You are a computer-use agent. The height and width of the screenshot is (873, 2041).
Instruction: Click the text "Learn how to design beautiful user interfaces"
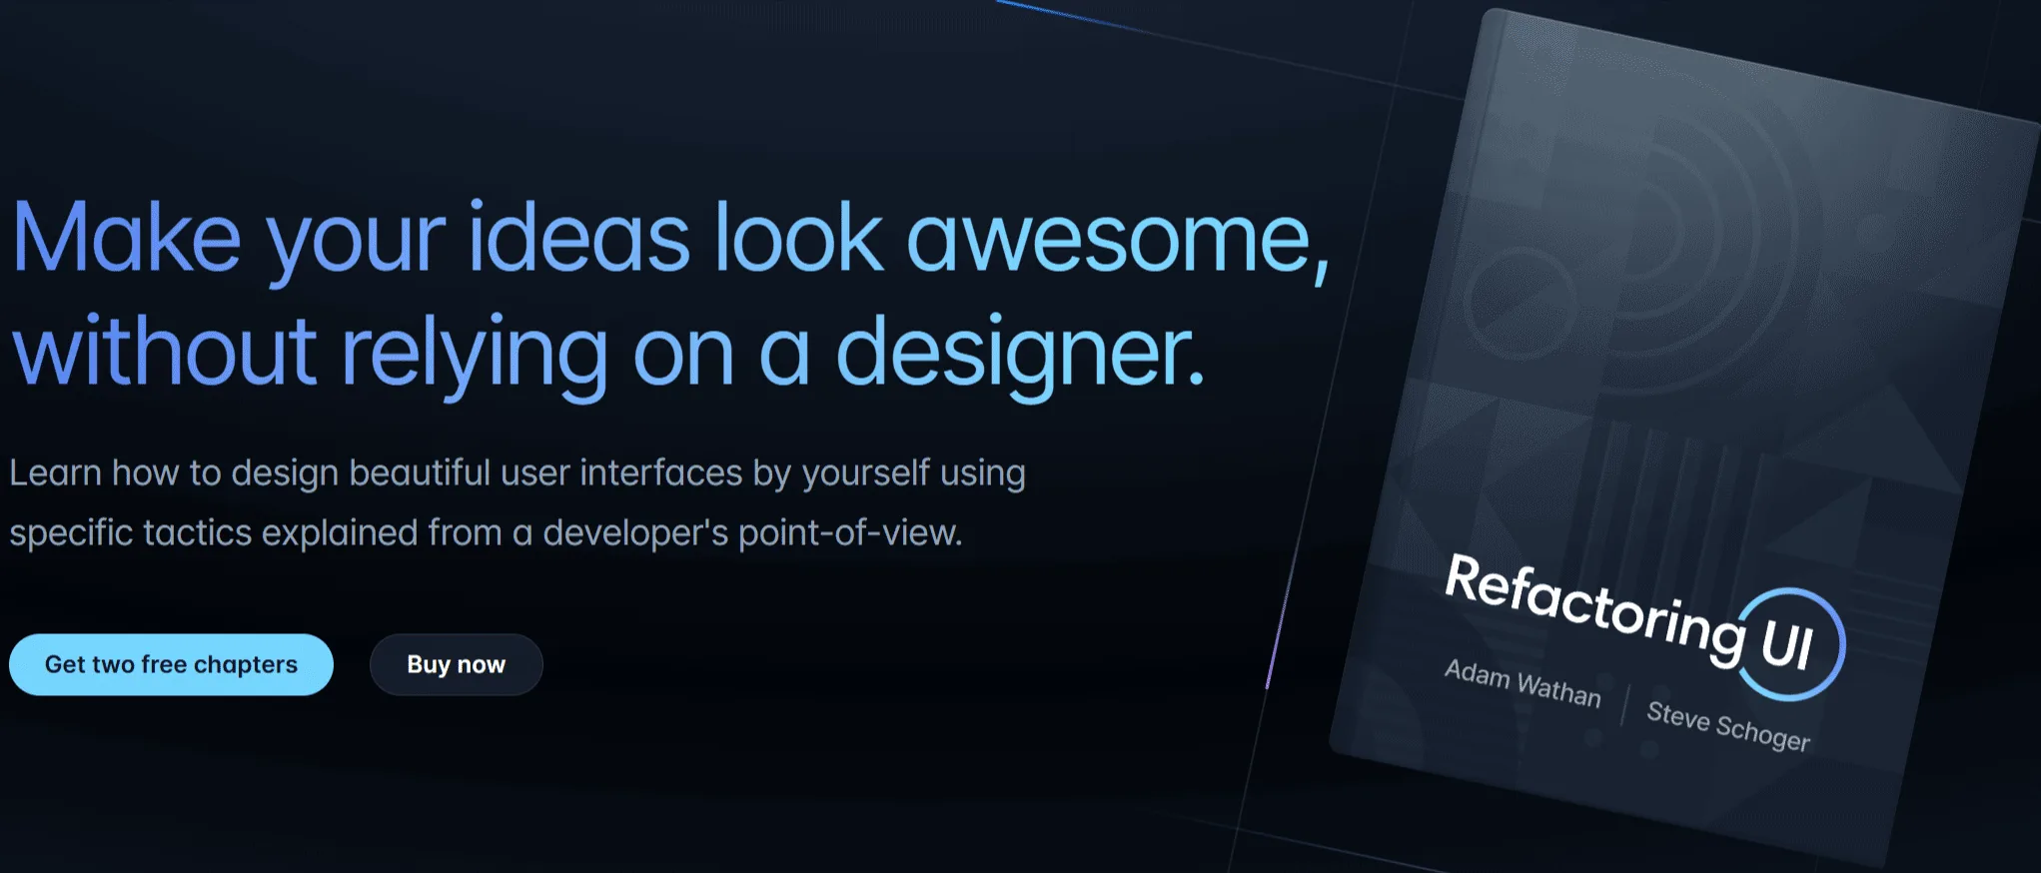click(376, 472)
